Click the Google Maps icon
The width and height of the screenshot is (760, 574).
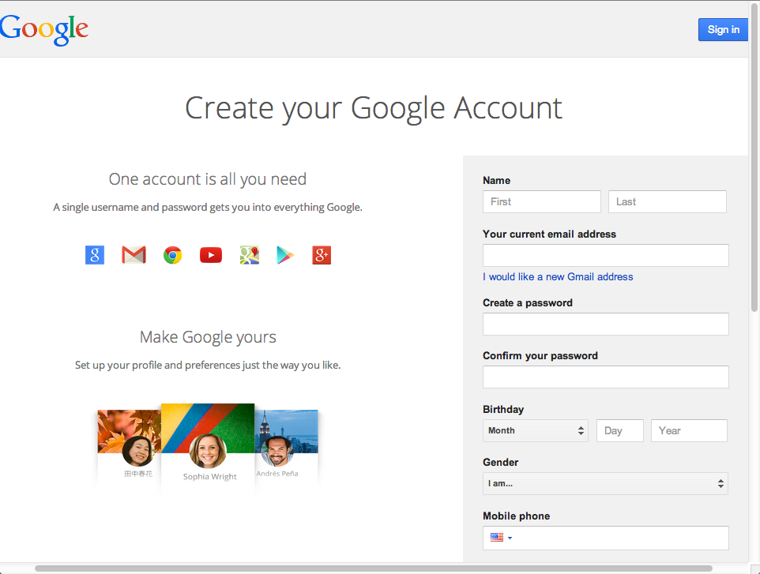click(250, 255)
